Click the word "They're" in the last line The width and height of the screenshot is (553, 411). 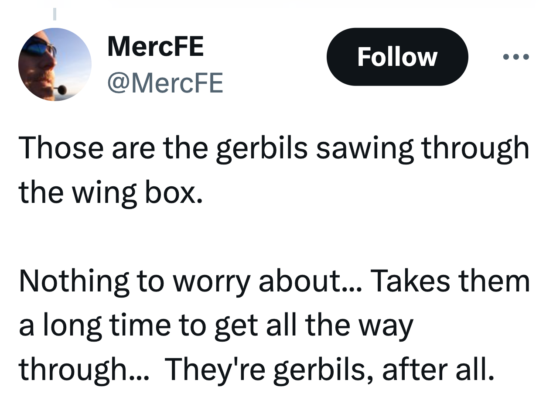coord(212,369)
